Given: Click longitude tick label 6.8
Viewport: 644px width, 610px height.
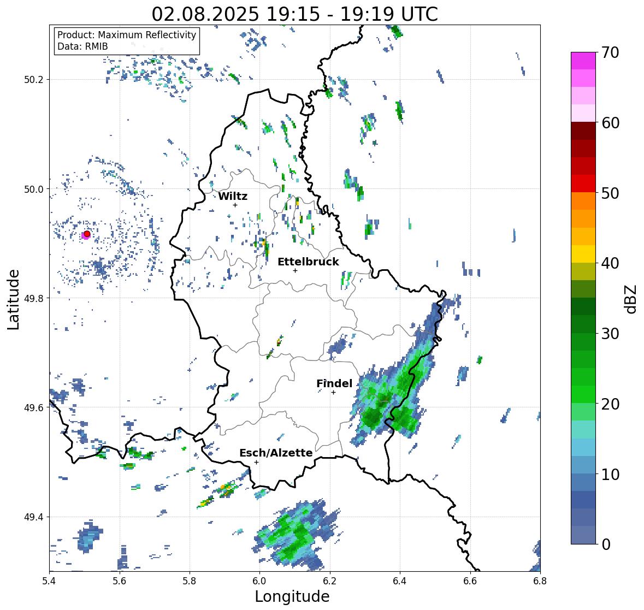Looking at the screenshot, I should click(540, 581).
